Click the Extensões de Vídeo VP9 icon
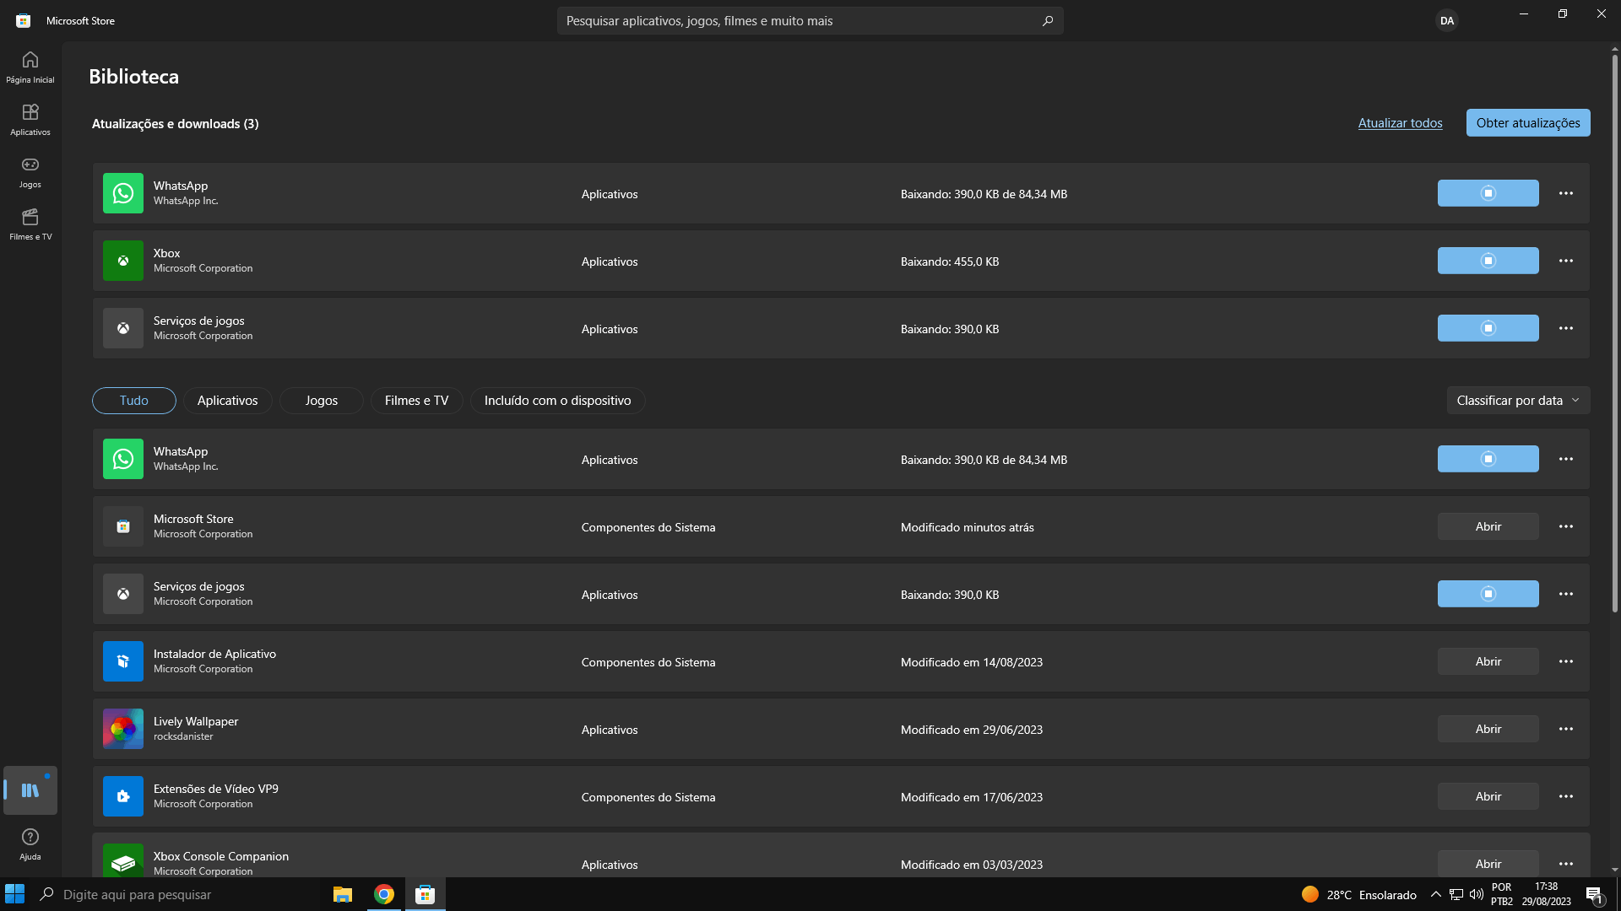 (x=123, y=796)
